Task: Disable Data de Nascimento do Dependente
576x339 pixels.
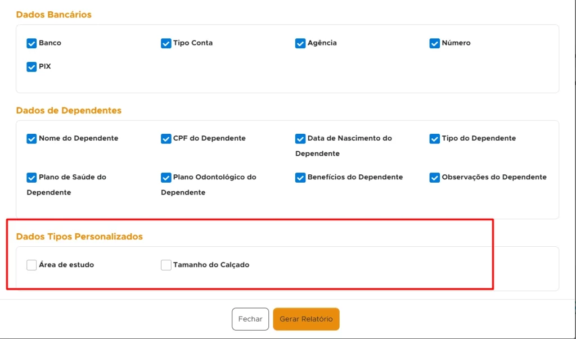Action: pos(300,138)
